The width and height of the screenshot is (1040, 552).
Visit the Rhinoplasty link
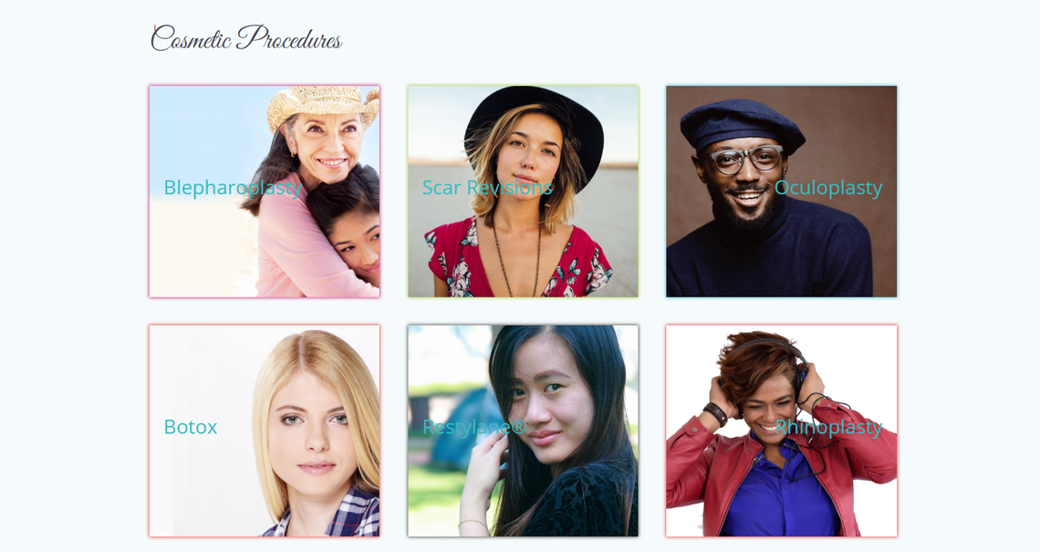[x=828, y=427]
